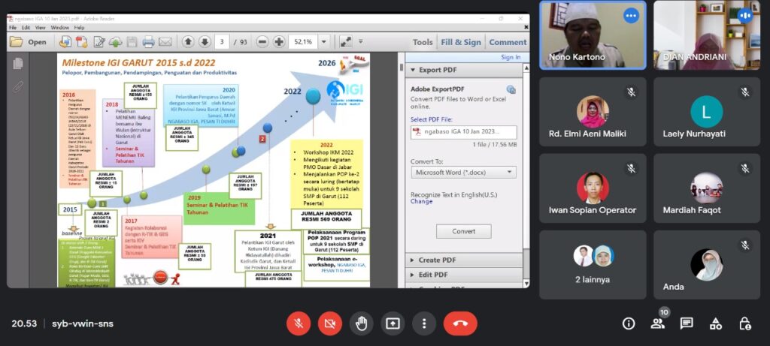This screenshot has height=346, width=770.
Task: Click the zoom in plus button
Action: (279, 42)
